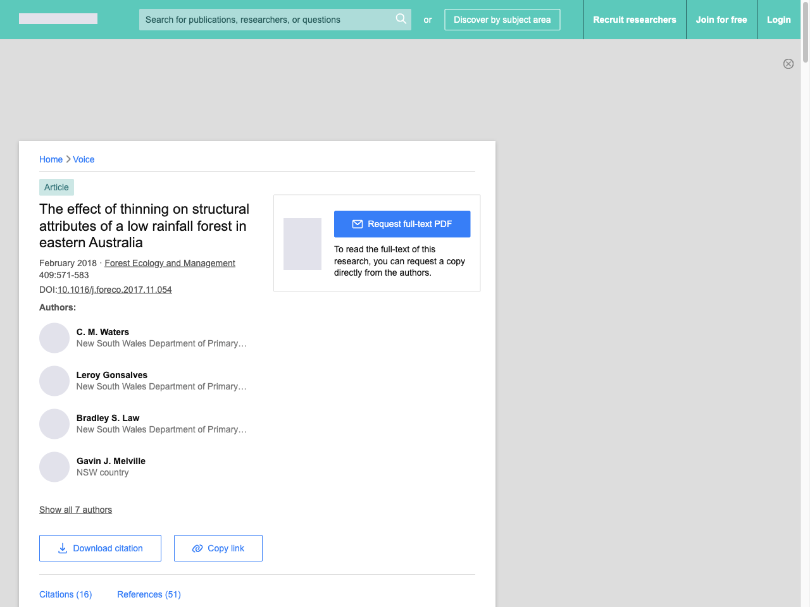The width and height of the screenshot is (810, 607).
Task: Switch to the References (51) tab
Action: tap(149, 594)
